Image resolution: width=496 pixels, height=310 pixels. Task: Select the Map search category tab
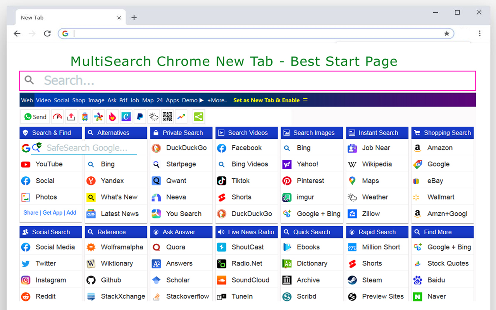(x=148, y=100)
